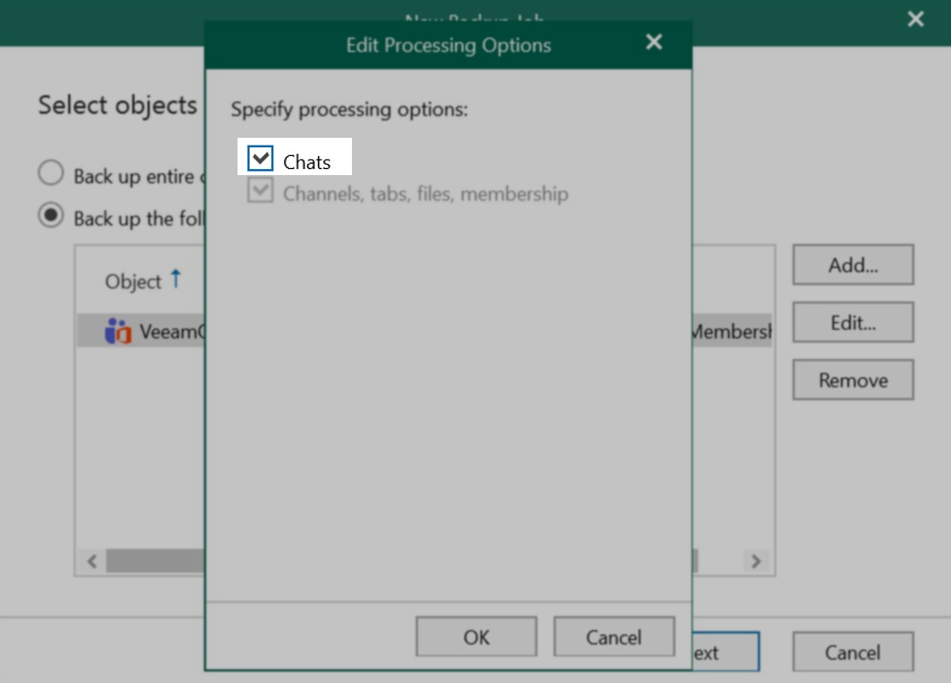Click the Edit... button in backup wizard
Image resolution: width=951 pixels, height=683 pixels.
tap(853, 322)
